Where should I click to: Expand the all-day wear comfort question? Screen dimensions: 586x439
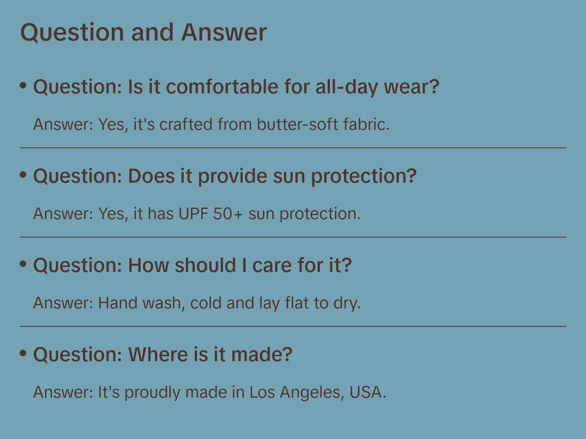click(236, 87)
